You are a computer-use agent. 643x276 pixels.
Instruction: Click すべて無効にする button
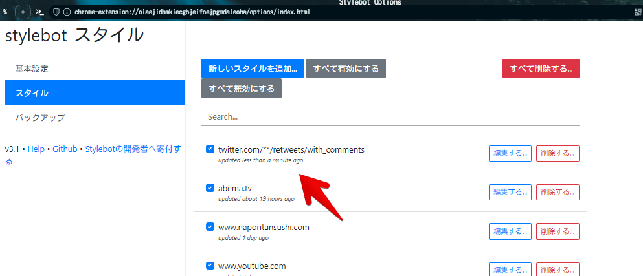pyautogui.click(x=242, y=89)
